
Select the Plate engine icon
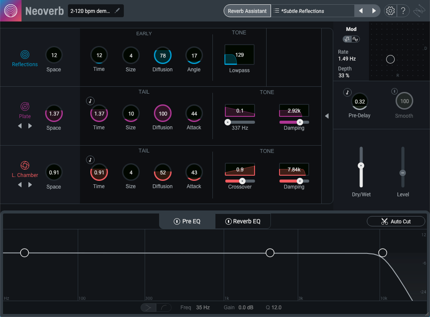pyautogui.click(x=25, y=107)
